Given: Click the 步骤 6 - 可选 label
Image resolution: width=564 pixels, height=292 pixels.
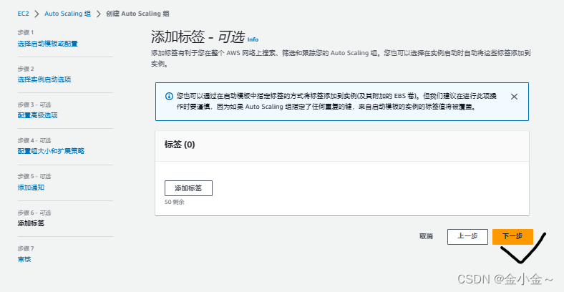Looking at the screenshot, I should [34, 213].
